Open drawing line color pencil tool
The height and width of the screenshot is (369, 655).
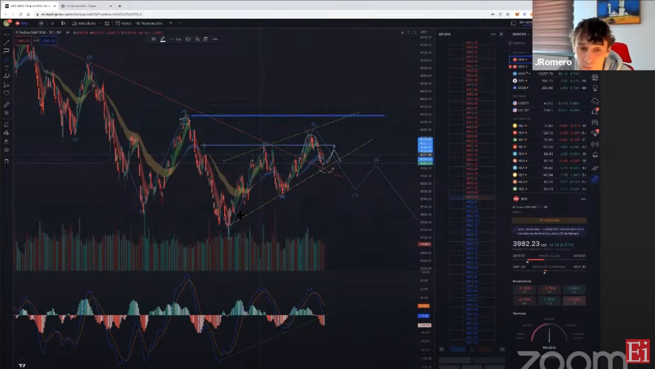[x=163, y=39]
